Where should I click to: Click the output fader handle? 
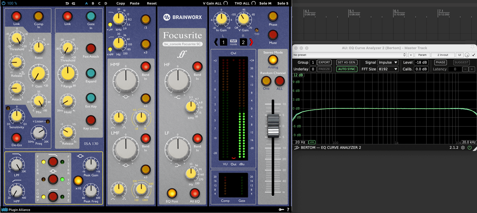[x=273, y=126]
